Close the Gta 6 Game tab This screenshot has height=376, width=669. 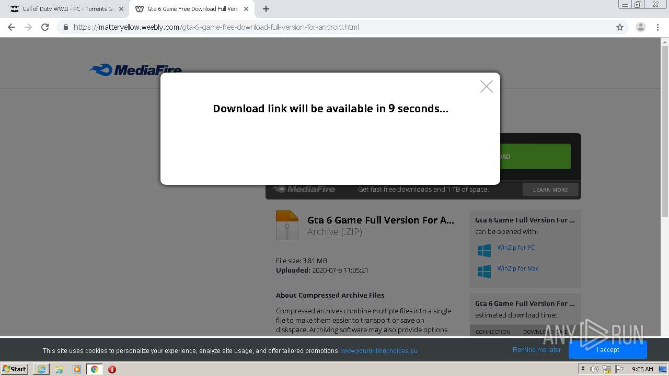pyautogui.click(x=246, y=9)
